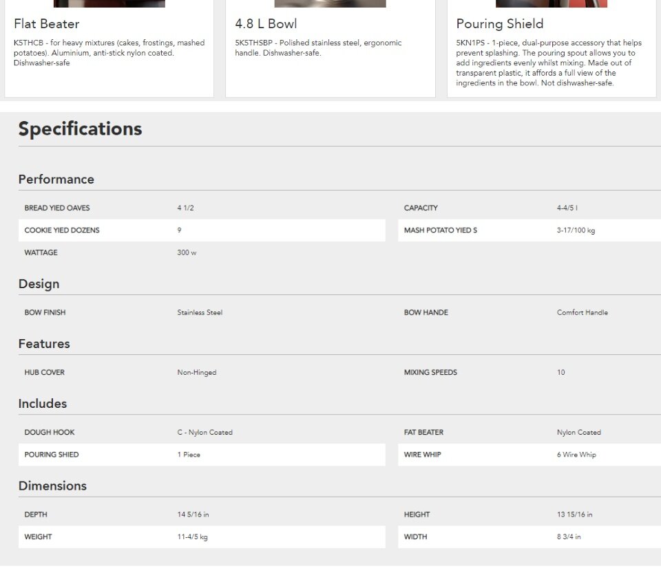Click the POURING SHIED label
Viewport: 661px width, 575px height.
tap(52, 454)
